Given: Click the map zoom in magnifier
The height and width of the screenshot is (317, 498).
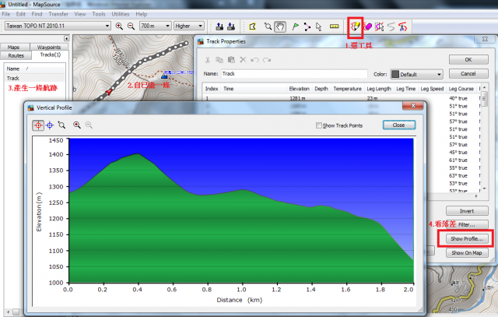Looking at the screenshot, I should point(119,26).
